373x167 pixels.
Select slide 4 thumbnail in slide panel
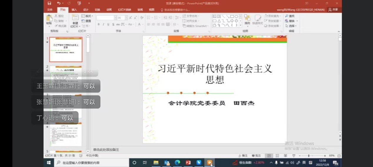[66, 135]
